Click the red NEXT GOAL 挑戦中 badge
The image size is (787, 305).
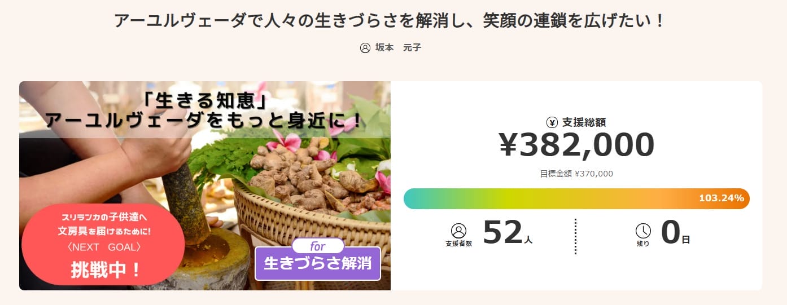pos(104,246)
